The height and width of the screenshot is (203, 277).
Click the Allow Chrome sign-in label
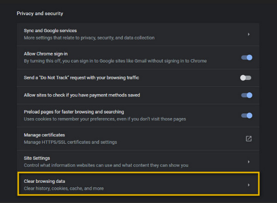pos(46,54)
